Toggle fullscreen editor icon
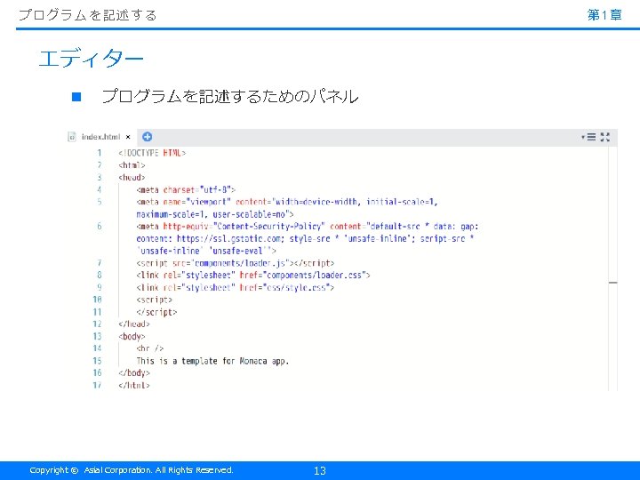The image size is (640, 480). pyautogui.click(x=605, y=137)
